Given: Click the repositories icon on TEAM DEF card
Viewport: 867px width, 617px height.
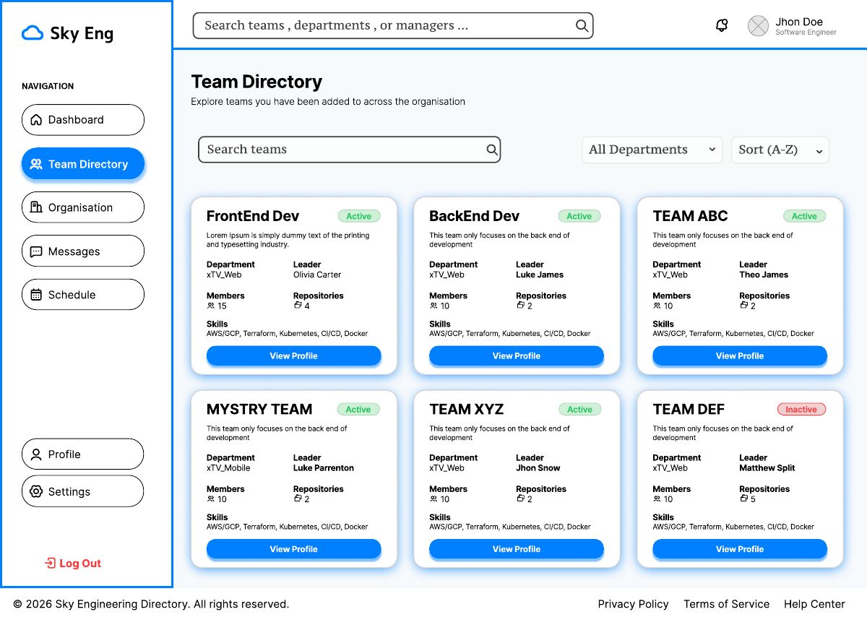Looking at the screenshot, I should click(x=743, y=498).
